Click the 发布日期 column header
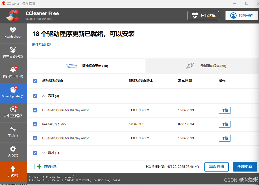The image size is (259, 185). (x=185, y=81)
